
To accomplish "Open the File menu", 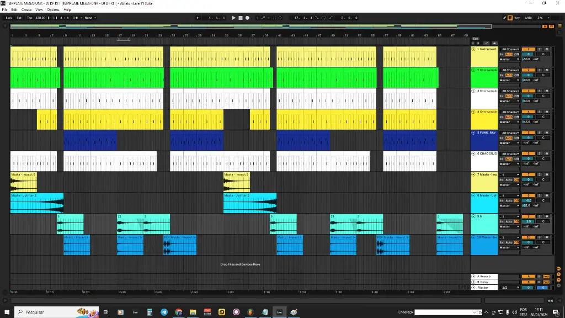I will 4,10.
